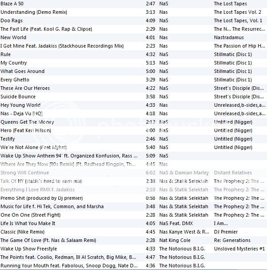267x270 pixels.
Task: Select 'One On One (Street Fight)' track
Action: pyautogui.click(x=31, y=214)
